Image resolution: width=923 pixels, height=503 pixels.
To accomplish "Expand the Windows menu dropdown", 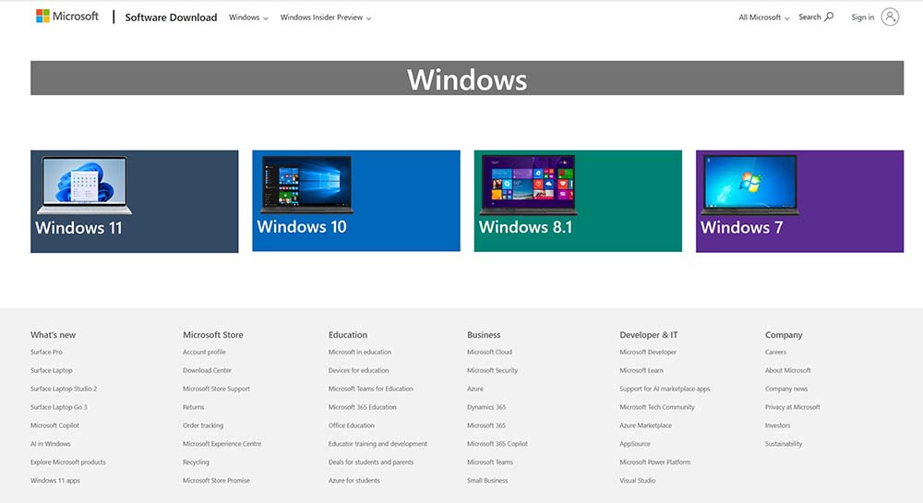I will pos(248,18).
